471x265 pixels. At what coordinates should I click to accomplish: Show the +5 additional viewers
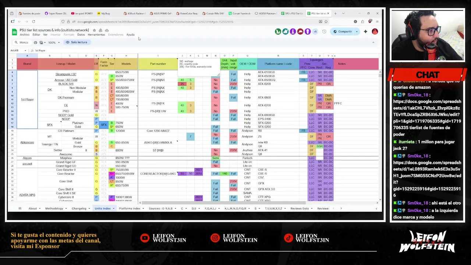pyautogui.click(x=315, y=32)
